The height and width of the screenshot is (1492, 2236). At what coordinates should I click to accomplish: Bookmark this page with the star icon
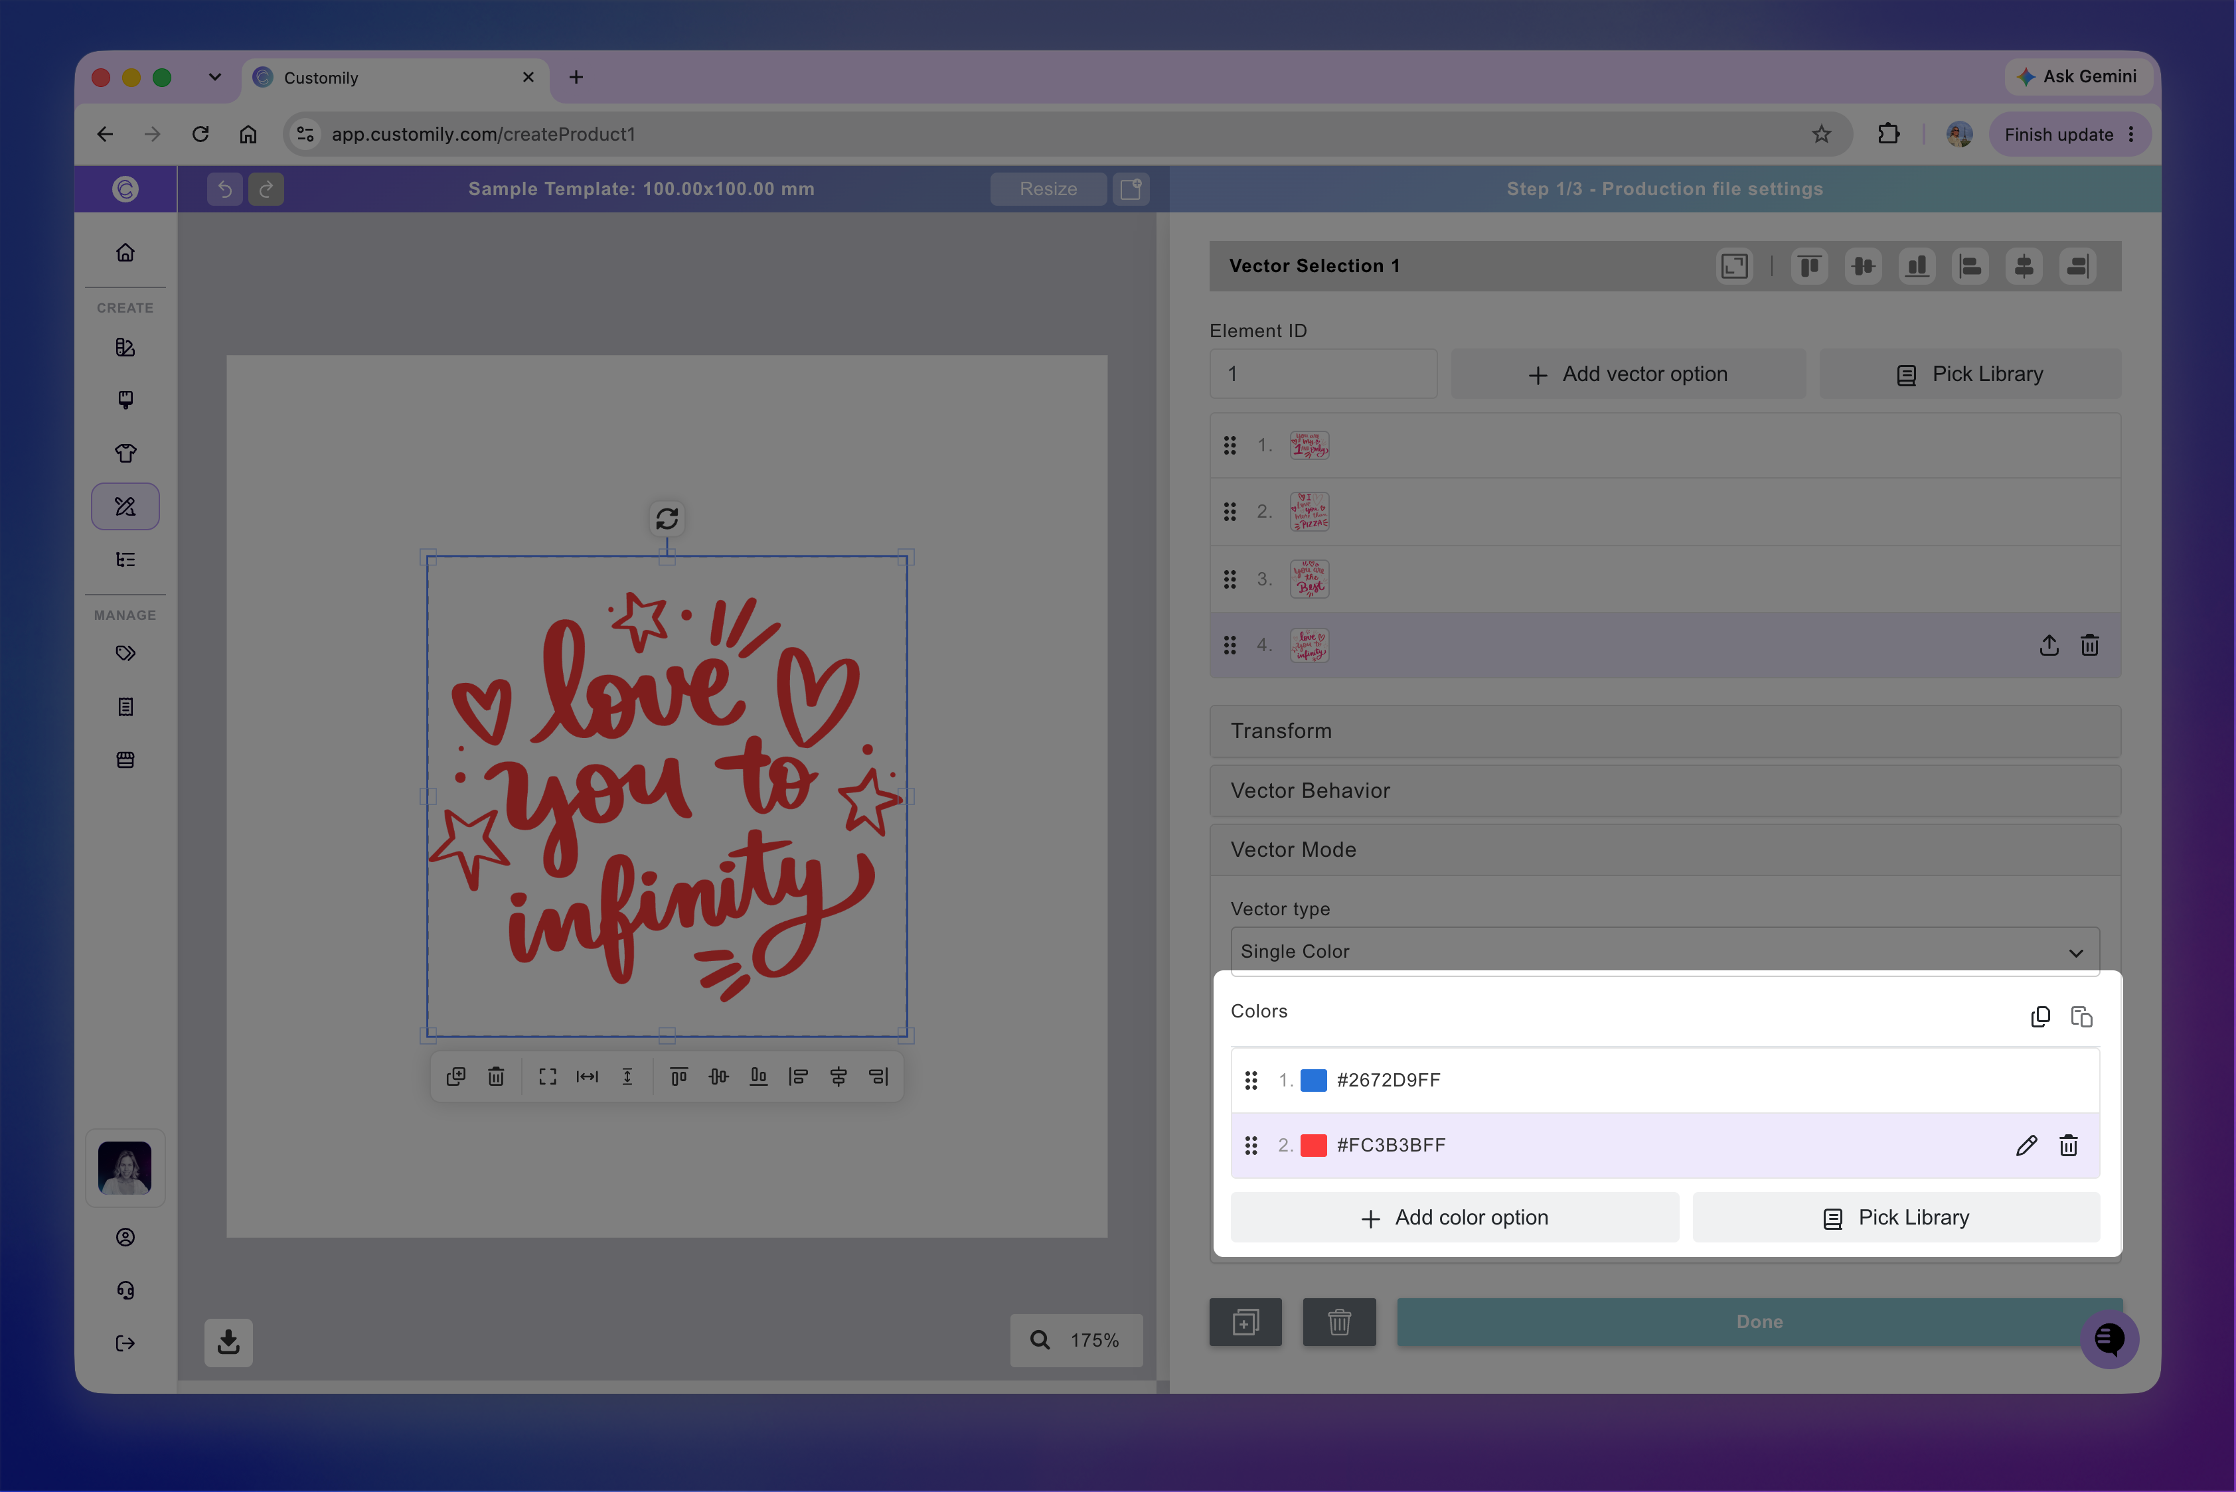[x=1821, y=134]
